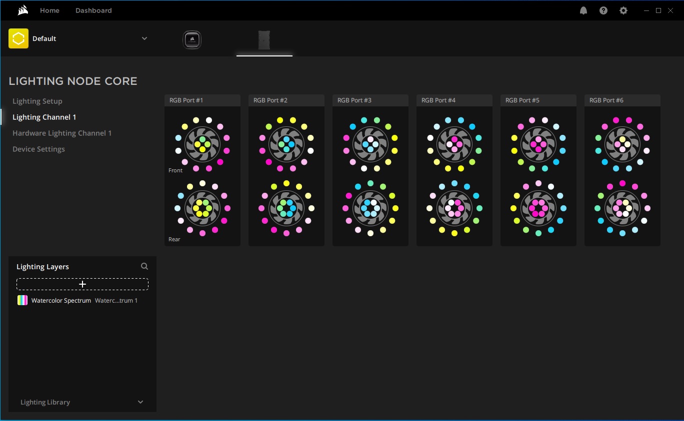The width and height of the screenshot is (684, 421).
Task: Select the cooler device icon
Action: pyautogui.click(x=192, y=40)
